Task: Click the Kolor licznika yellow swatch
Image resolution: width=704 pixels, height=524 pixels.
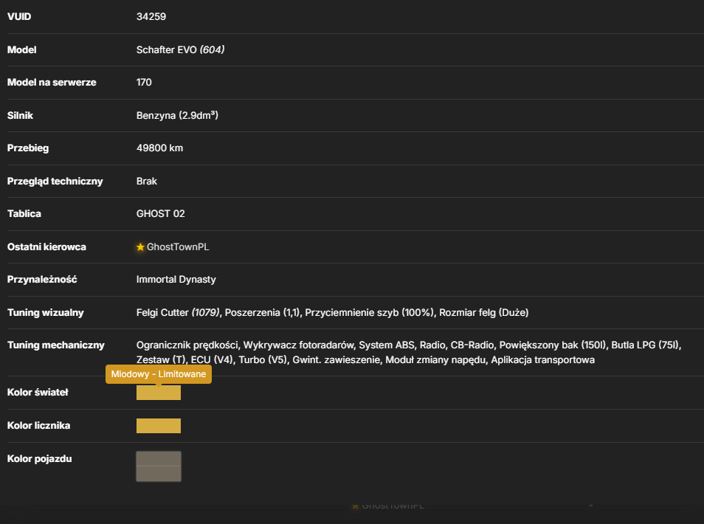Action: pos(159,426)
